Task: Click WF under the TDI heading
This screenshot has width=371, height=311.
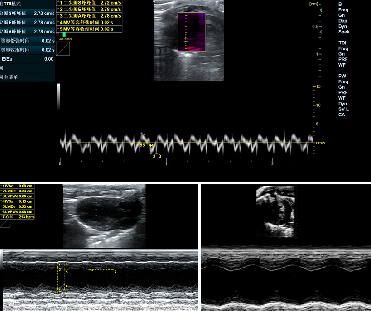Action: coord(342,65)
